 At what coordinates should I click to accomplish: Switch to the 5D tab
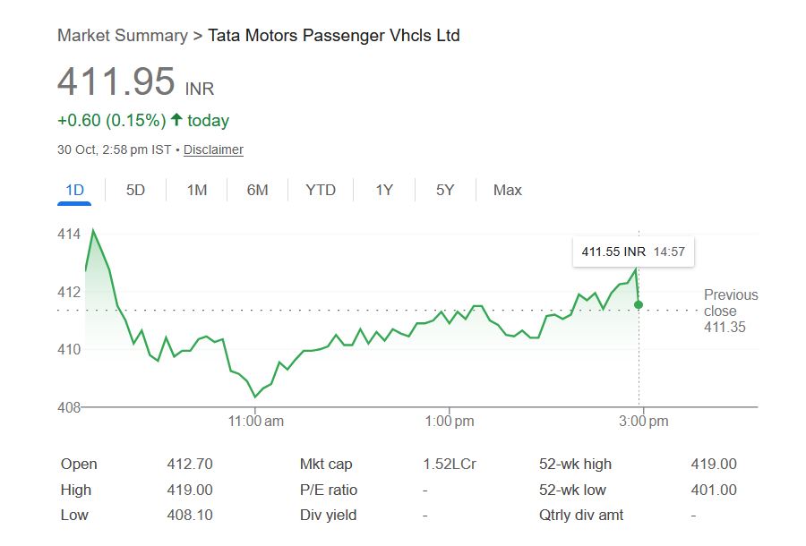(x=135, y=190)
